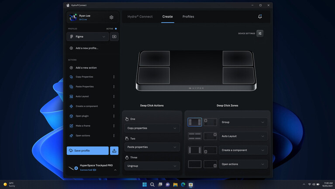The width and height of the screenshot is (335, 189).
Task: Select the Open plugin action label
Action: 82,116
